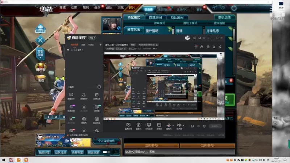Switch to the 战队房间 tab
This screenshot has width=290, height=163.
tap(177, 17)
